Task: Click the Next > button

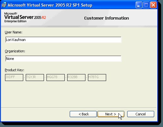Action: point(111,114)
